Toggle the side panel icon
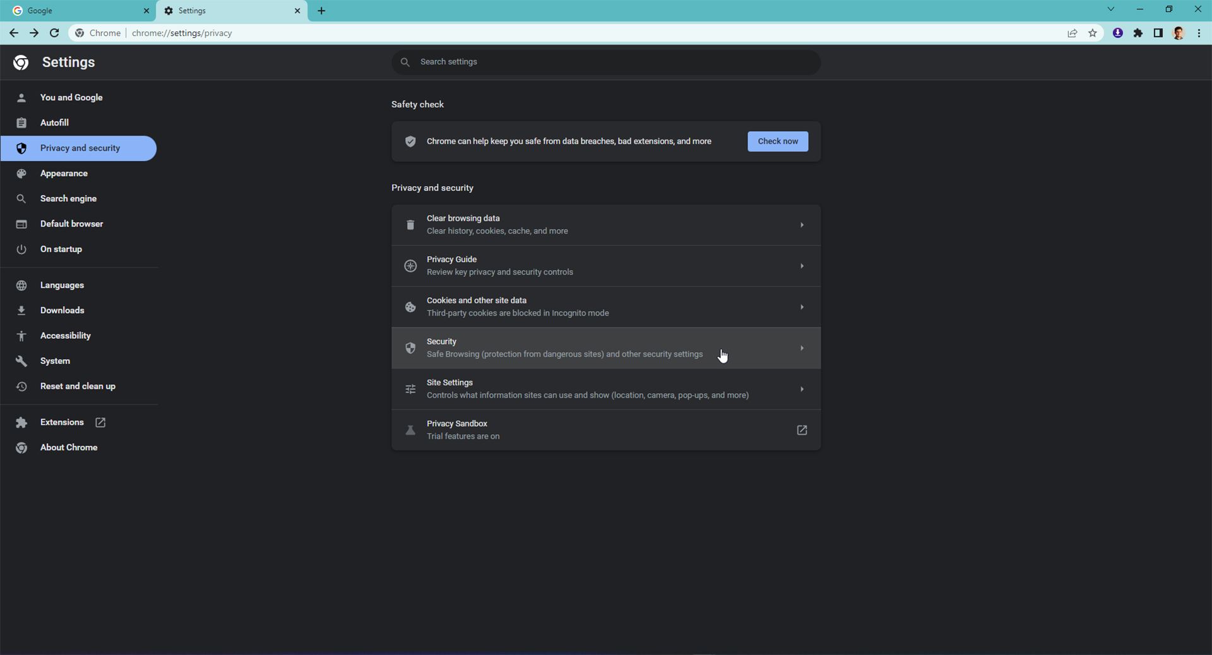The width and height of the screenshot is (1212, 655). tap(1158, 33)
